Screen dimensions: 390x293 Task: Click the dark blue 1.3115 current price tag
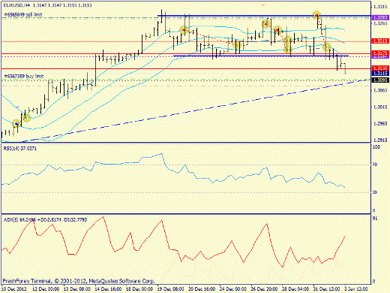(x=380, y=73)
